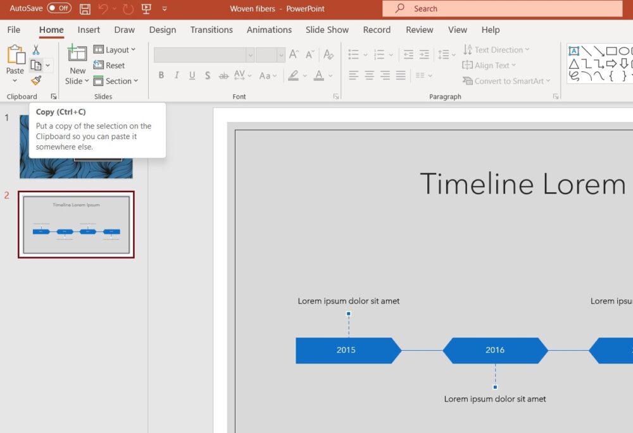Apply center paragraph alignment
This screenshot has width=633, height=433.
[x=369, y=76]
